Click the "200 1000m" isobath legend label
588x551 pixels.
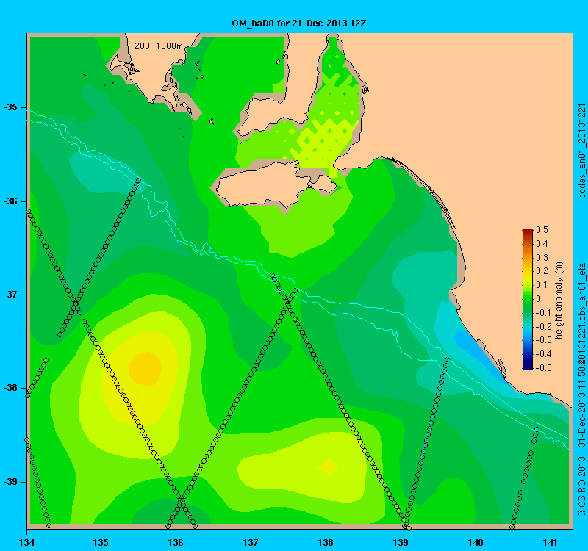click(x=159, y=46)
